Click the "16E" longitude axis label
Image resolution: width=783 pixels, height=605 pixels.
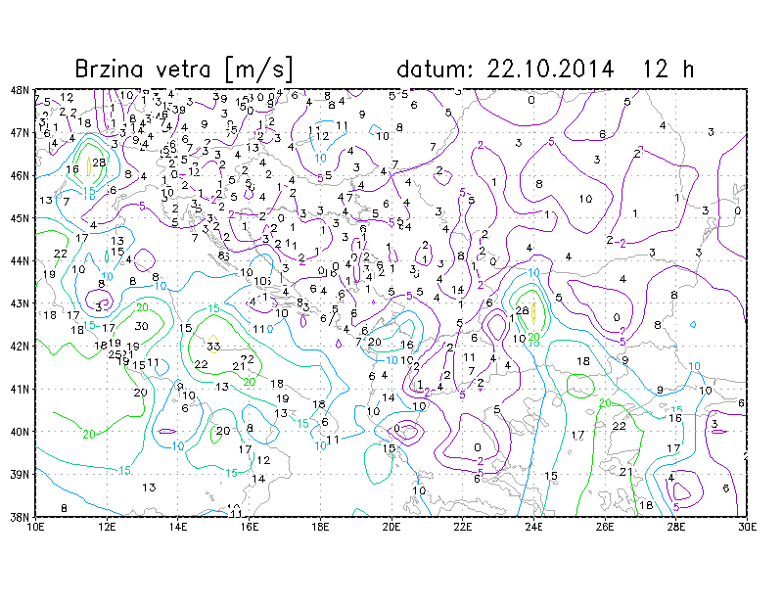(250, 527)
